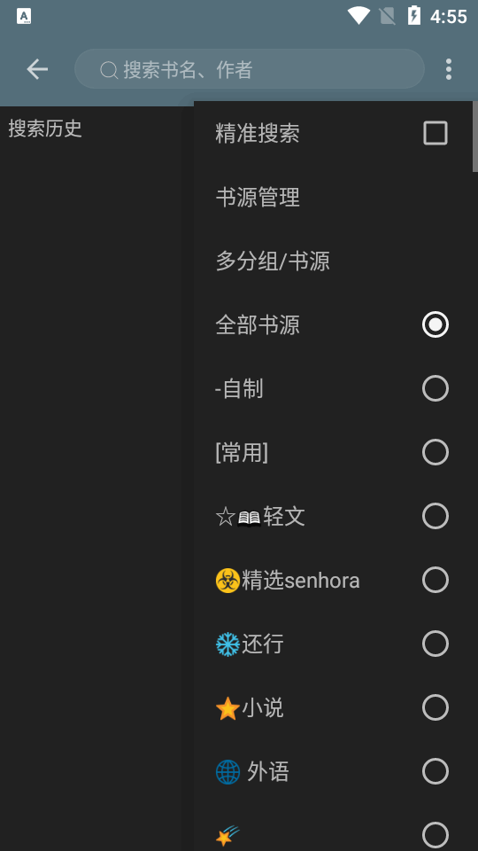Image resolution: width=478 pixels, height=851 pixels.
Task: Select the 全部书源 radio button
Action: click(x=436, y=324)
